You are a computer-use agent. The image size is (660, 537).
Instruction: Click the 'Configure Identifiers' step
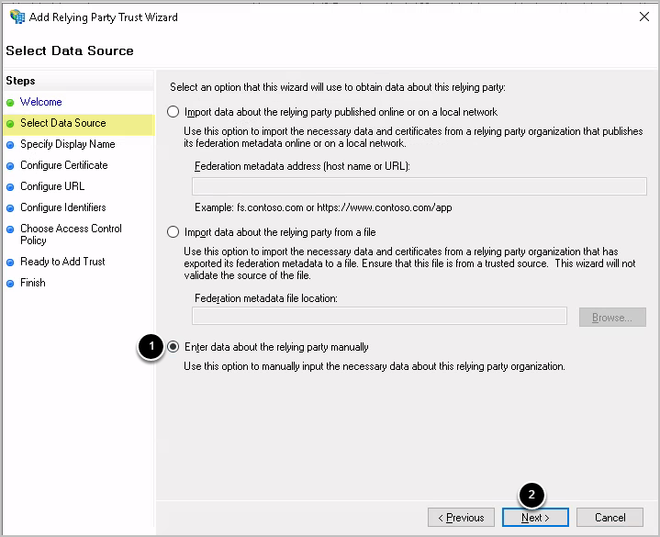point(63,207)
